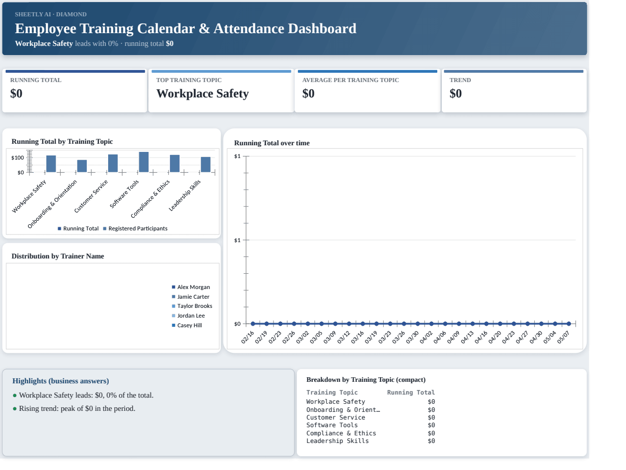The image size is (626, 470).
Task: Click the 'Running Total over time' chart title
Action: [272, 143]
